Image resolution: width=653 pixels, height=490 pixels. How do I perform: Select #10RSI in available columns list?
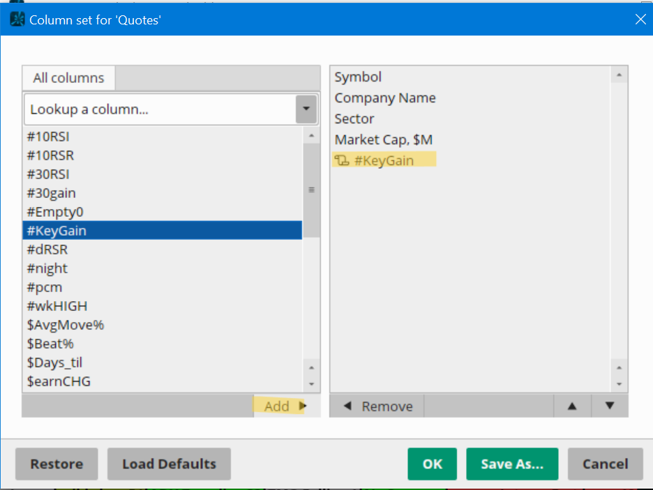tap(163, 137)
